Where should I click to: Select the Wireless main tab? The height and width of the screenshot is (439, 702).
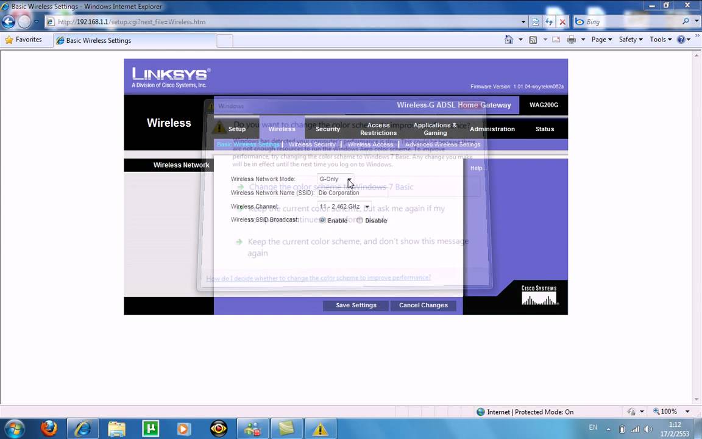point(282,129)
